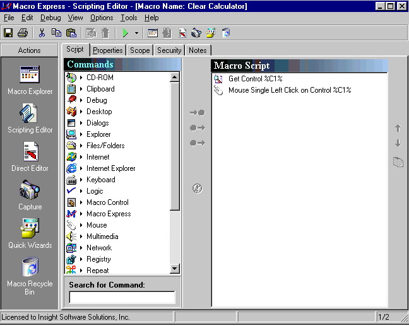Click the Cut scissors toolbar icon

(42, 33)
